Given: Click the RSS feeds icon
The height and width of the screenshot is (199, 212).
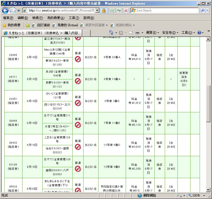Looking at the screenshot, I should [x=121, y=33].
